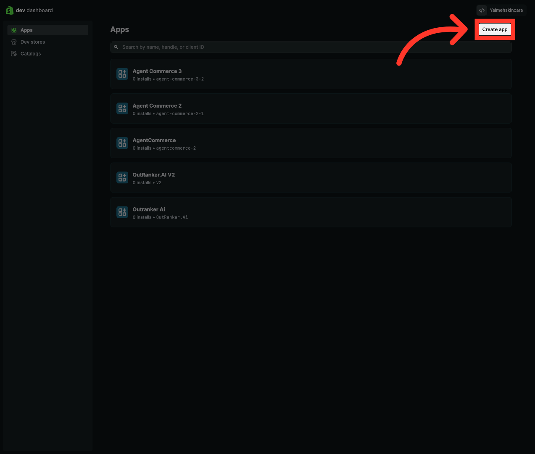
Task: Select Apps in the sidebar
Action: point(48,30)
